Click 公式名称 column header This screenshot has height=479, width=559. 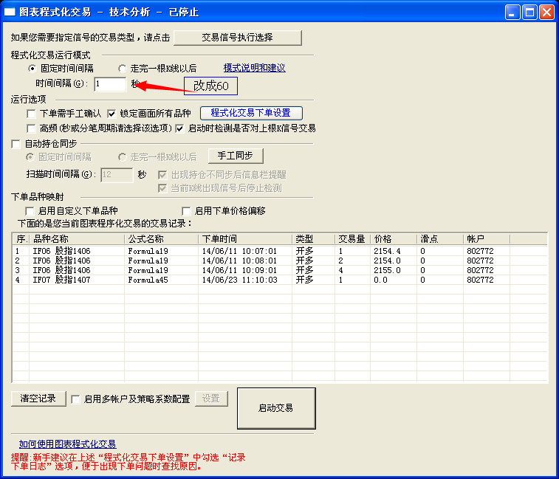(161, 239)
